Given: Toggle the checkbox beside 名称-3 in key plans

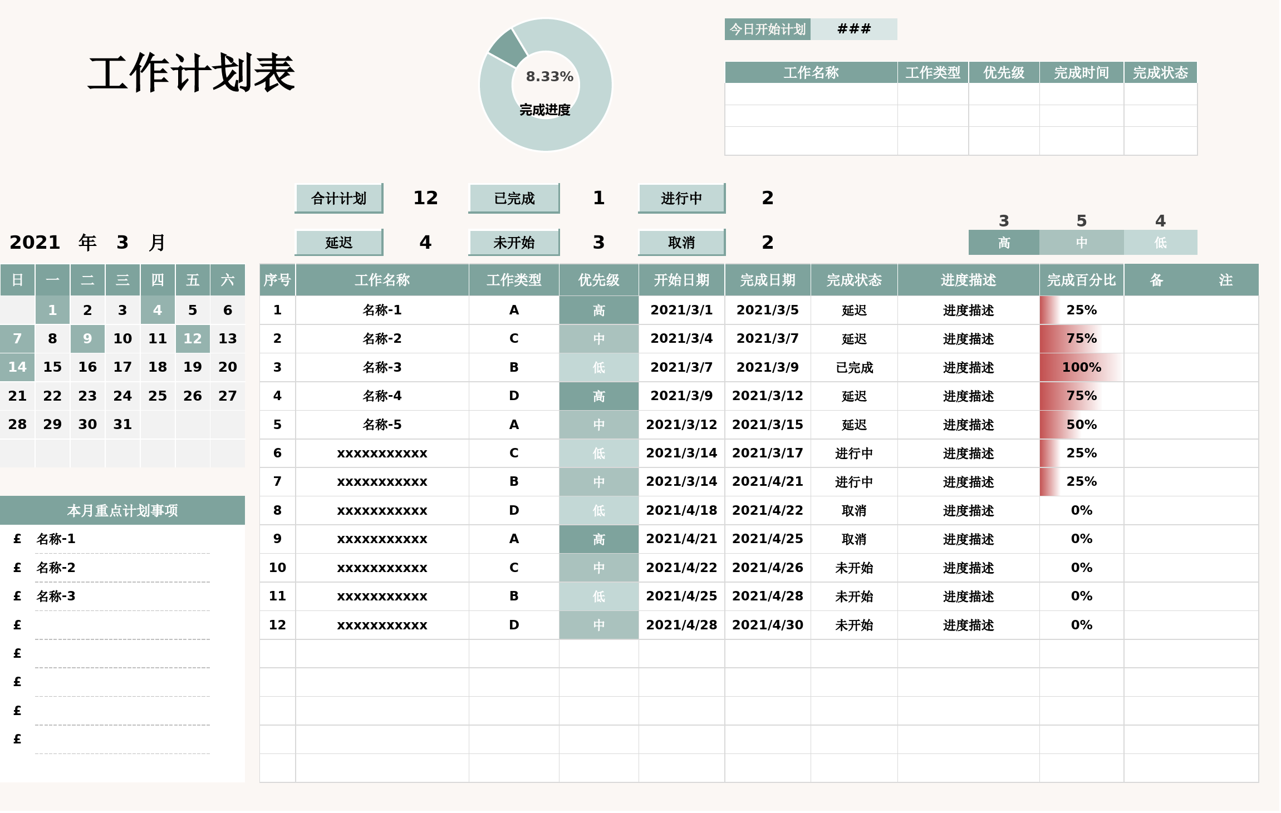Looking at the screenshot, I should click(17, 597).
